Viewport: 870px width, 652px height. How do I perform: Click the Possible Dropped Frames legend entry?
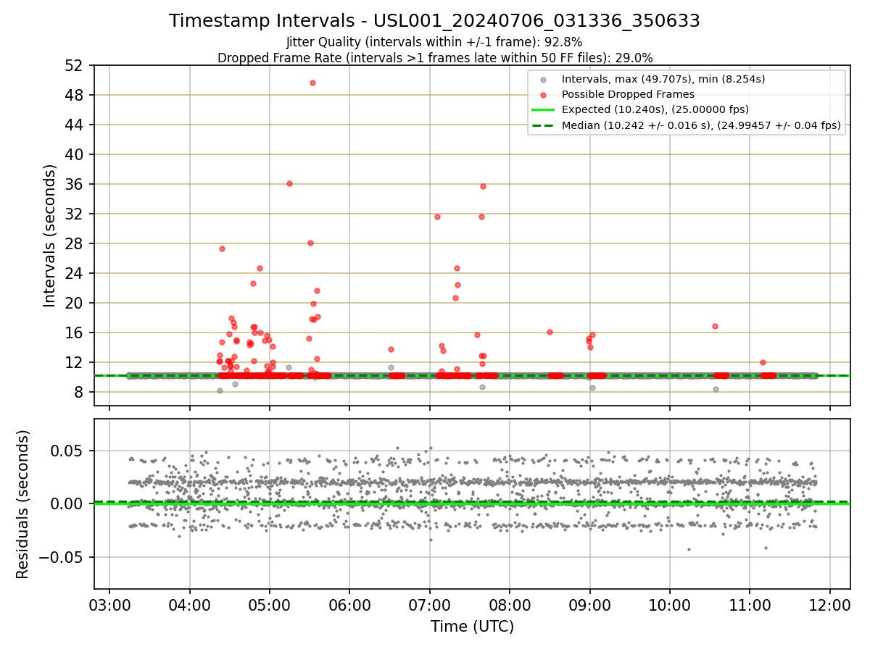point(628,94)
